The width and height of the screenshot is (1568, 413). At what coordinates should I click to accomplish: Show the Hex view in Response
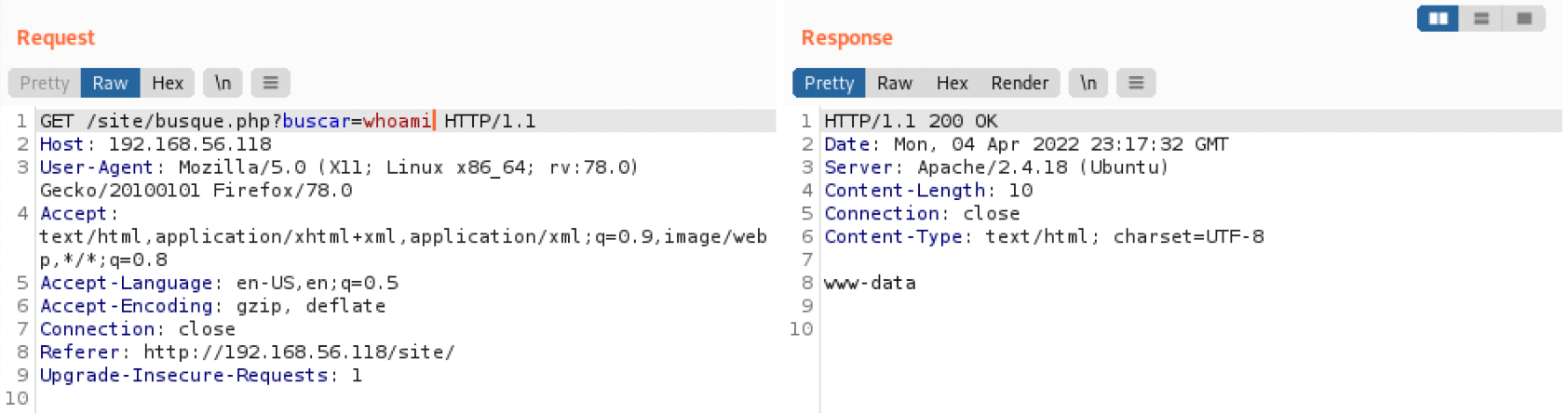tap(952, 83)
